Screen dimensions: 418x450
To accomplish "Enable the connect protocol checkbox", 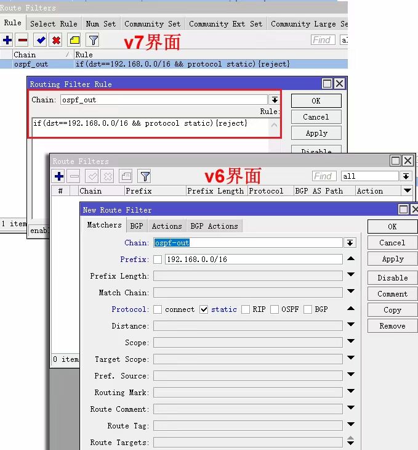I will (x=158, y=309).
